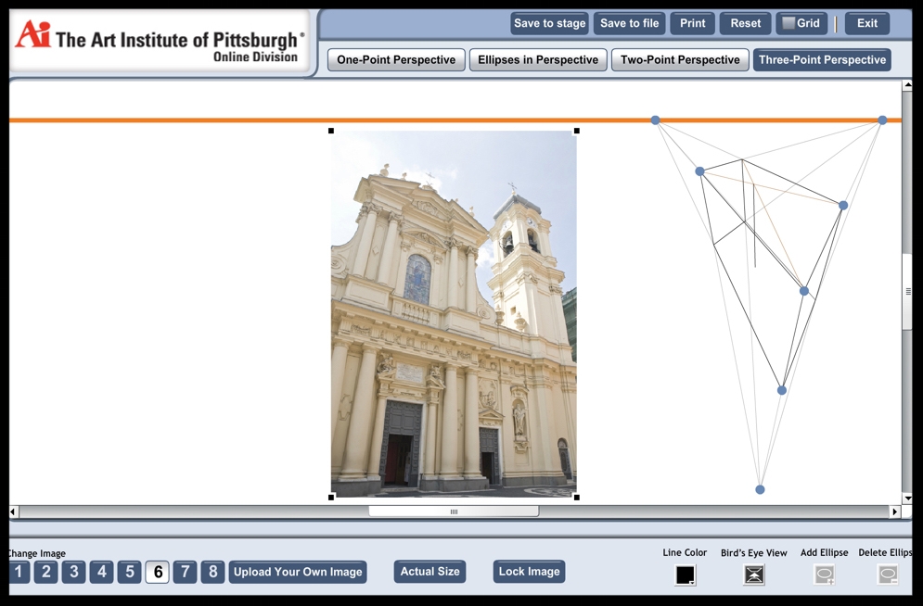923x606 pixels.
Task: Select the bottom-right image resize handle
Action: point(577,498)
